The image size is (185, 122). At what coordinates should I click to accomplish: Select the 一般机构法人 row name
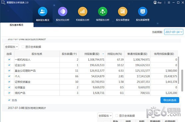pyautogui.click(x=23, y=60)
